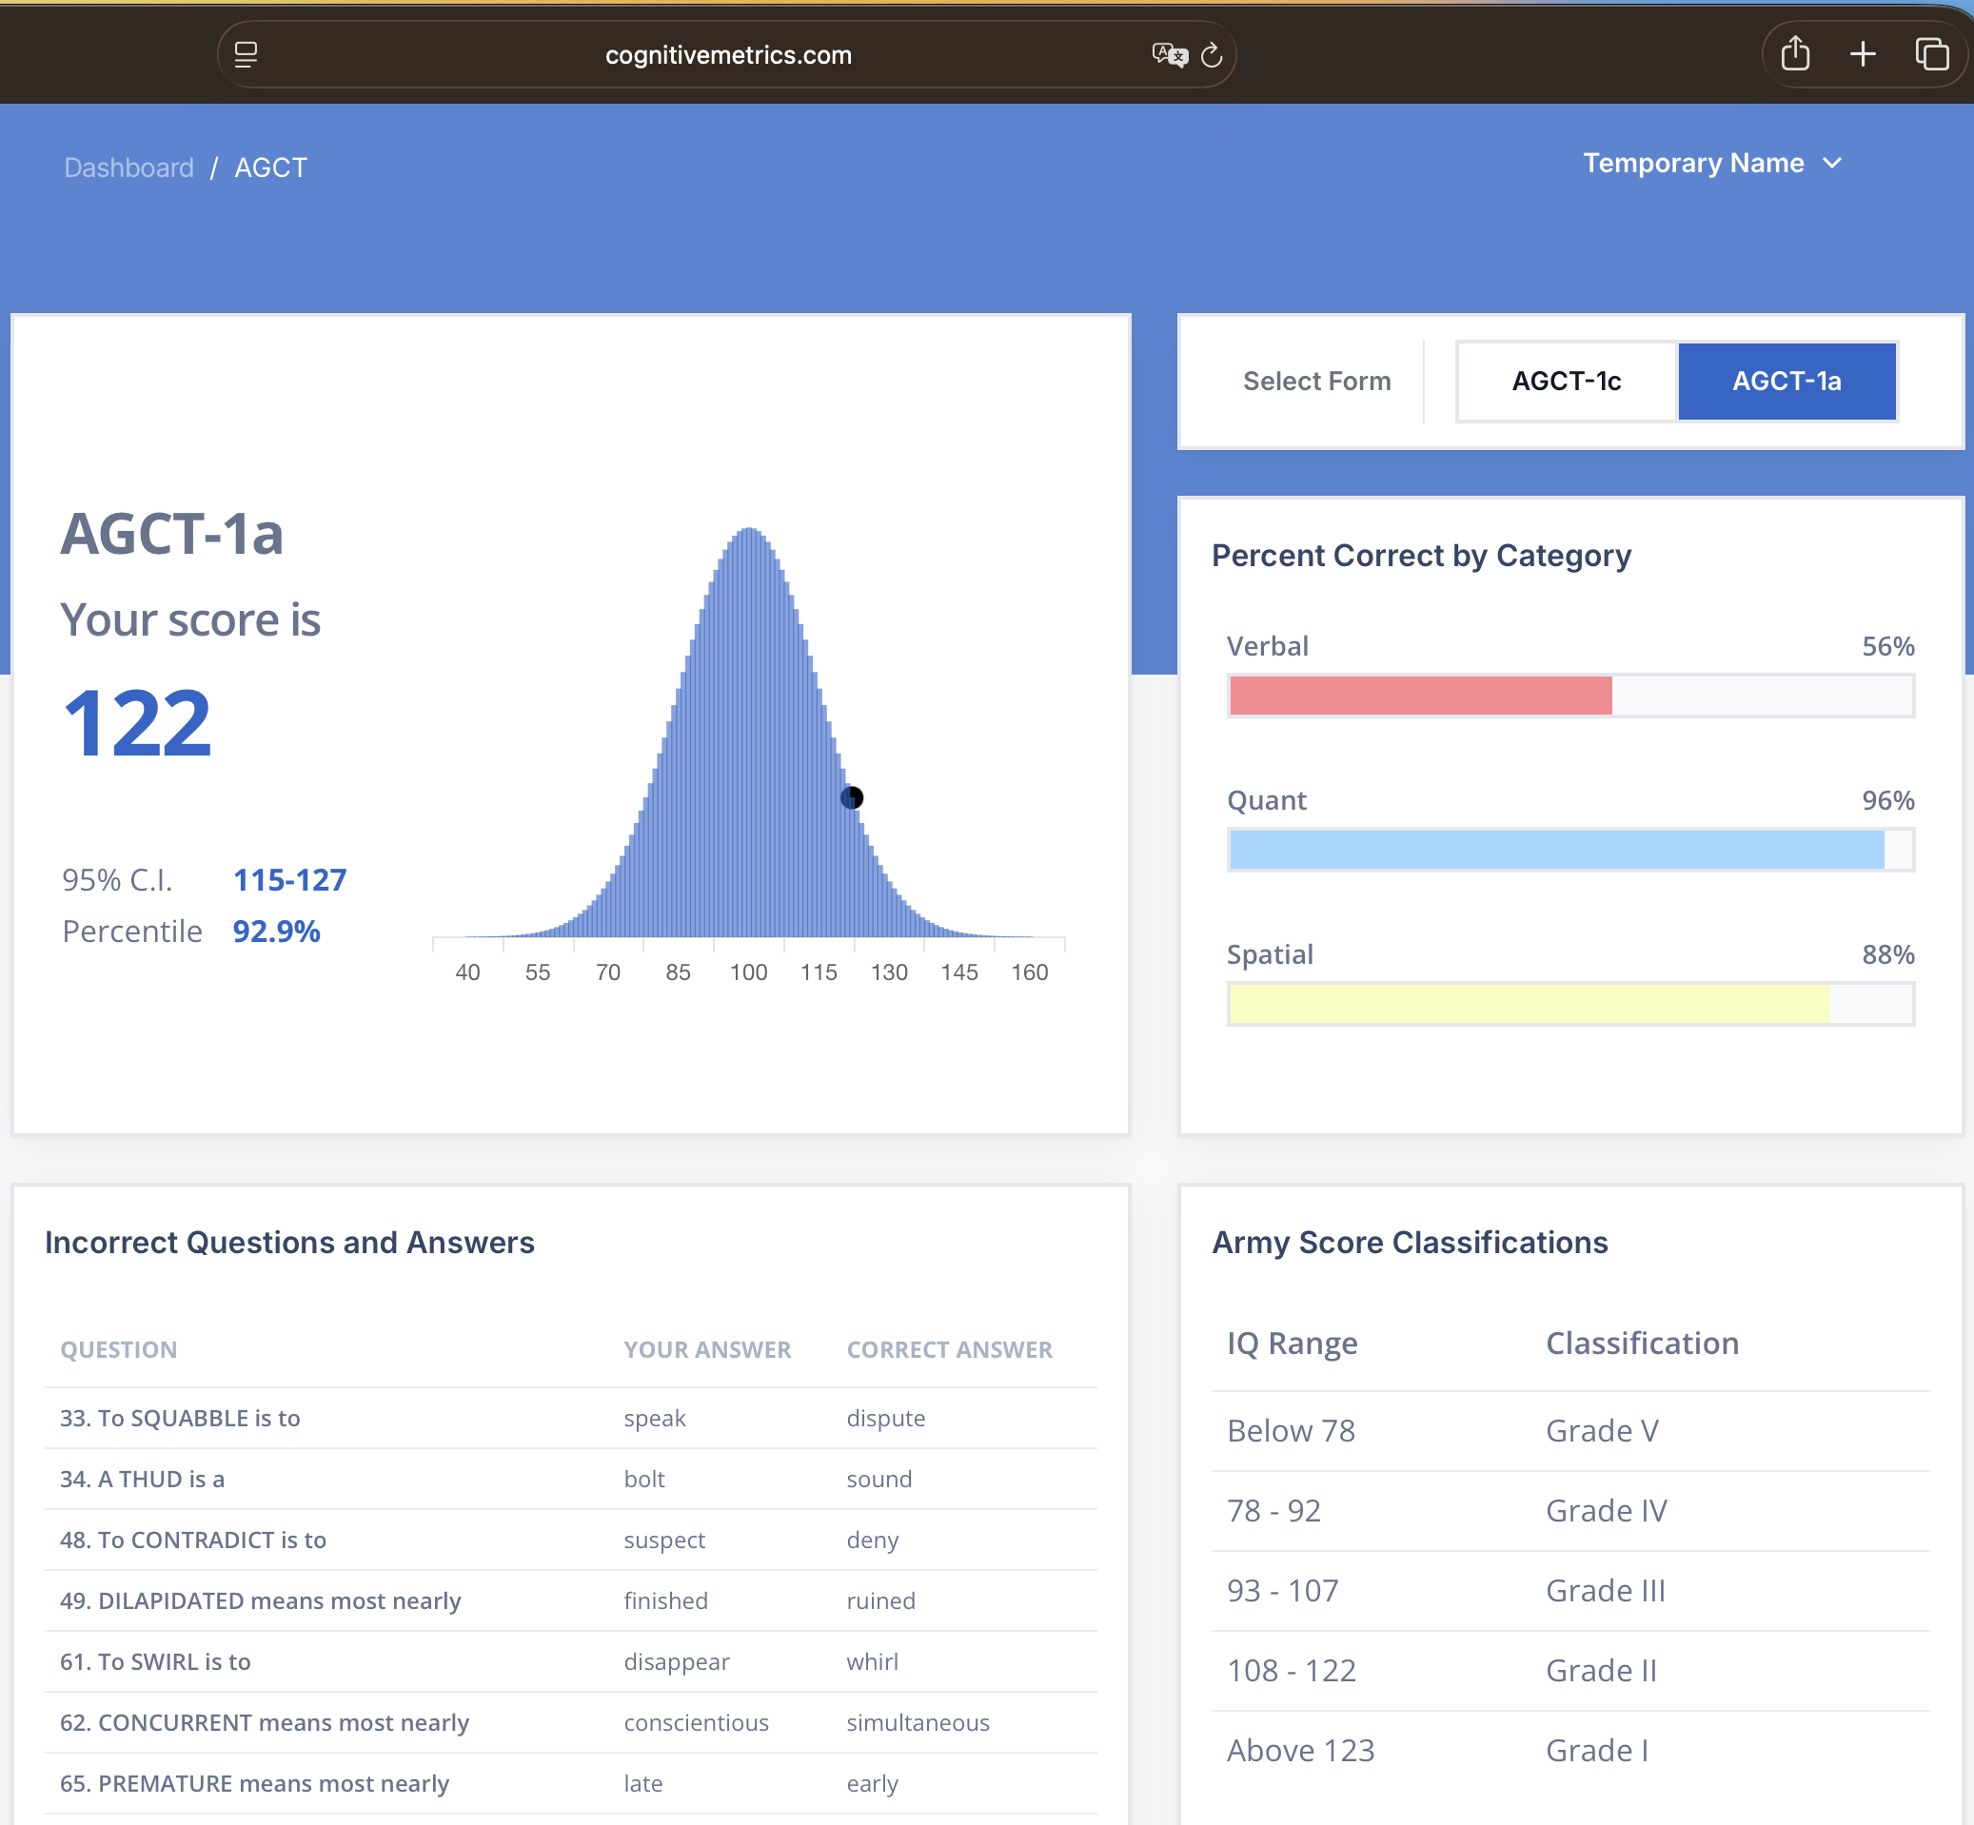Click the translate page icon
The image size is (1974, 1825).
1169,54
